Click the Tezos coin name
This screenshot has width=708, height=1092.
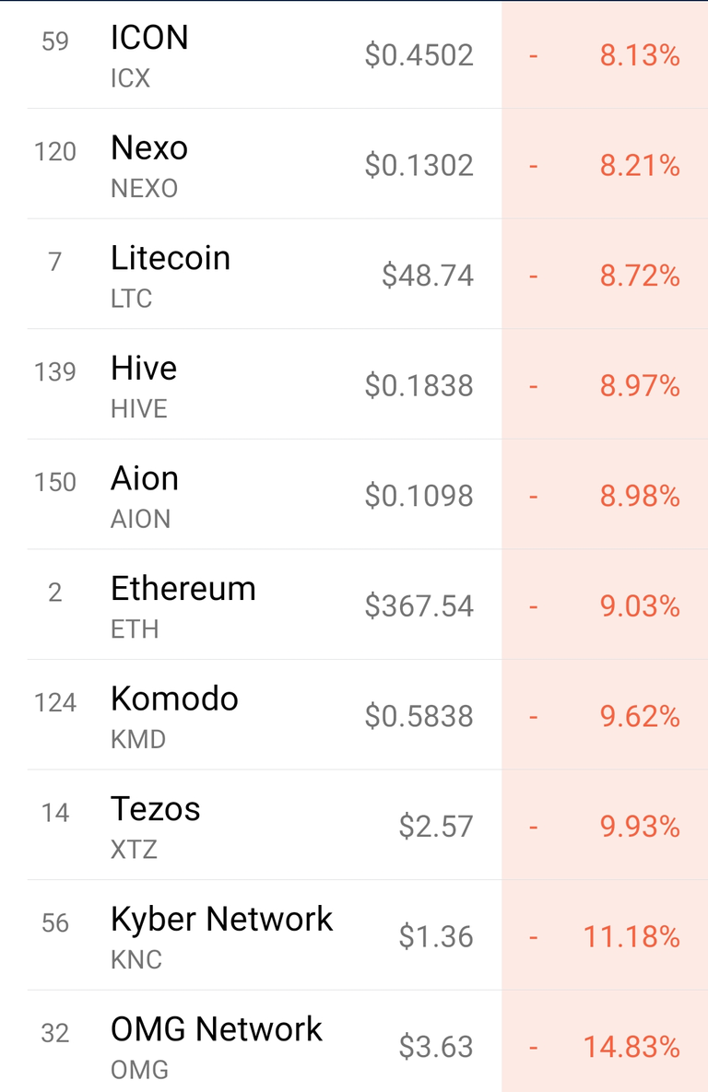tap(155, 809)
